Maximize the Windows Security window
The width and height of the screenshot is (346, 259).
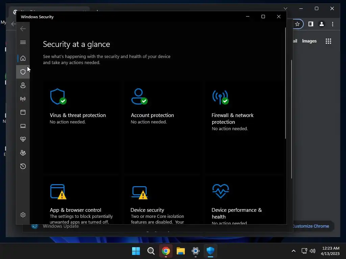coord(263,17)
